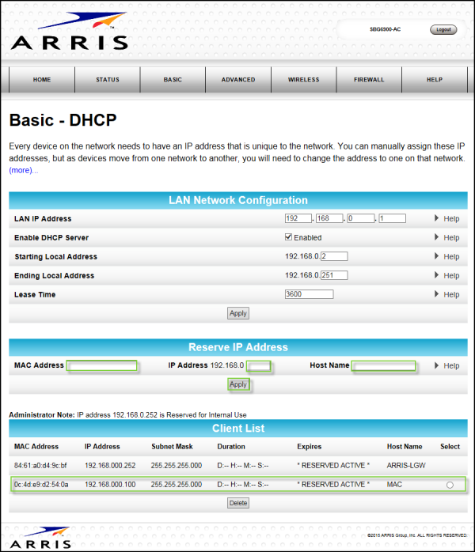This screenshot has height=552, width=475.
Task: Open the BASIC navigation menu
Action: [x=173, y=80]
